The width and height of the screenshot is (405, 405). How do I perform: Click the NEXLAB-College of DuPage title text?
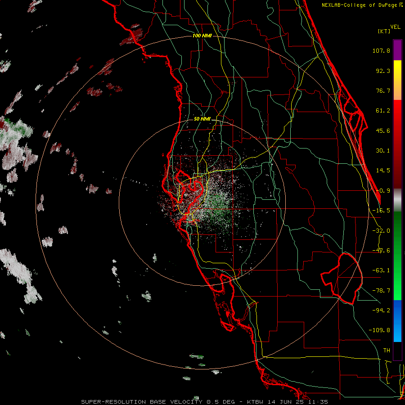tap(360, 5)
